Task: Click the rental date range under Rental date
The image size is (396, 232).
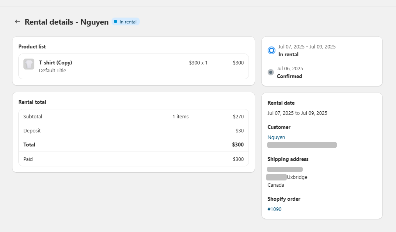Action: click(x=297, y=113)
